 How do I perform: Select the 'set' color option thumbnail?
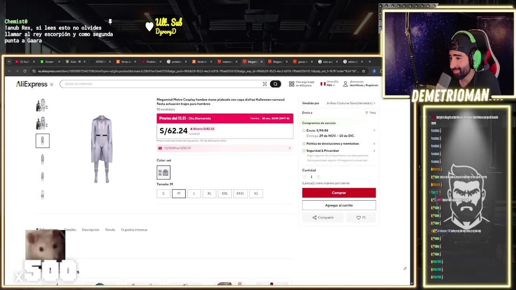click(163, 172)
